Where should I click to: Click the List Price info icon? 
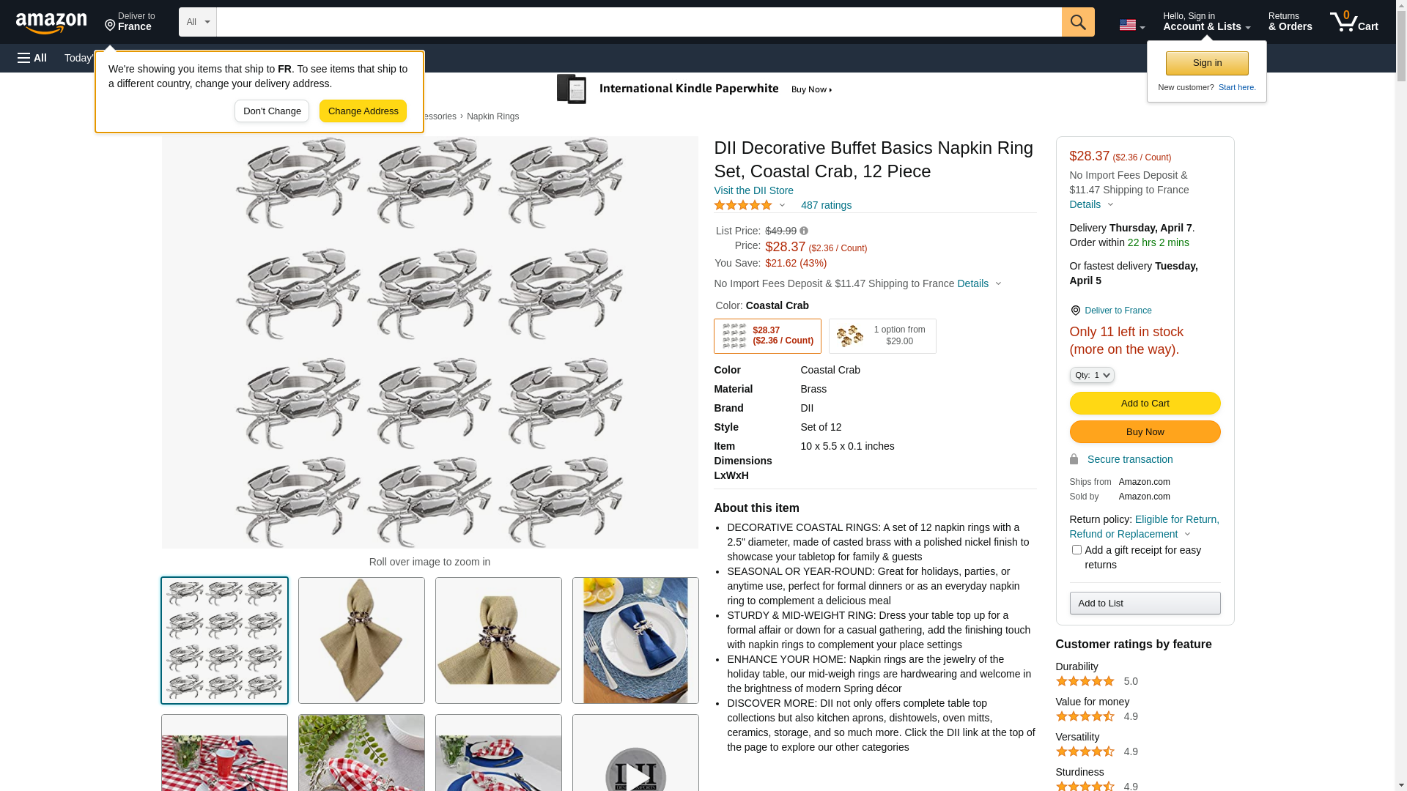coord(804,231)
